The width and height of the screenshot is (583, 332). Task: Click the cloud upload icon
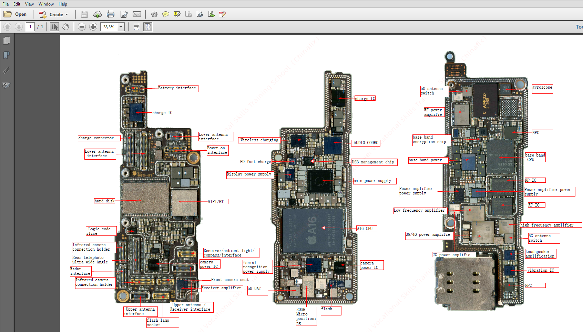tap(98, 14)
